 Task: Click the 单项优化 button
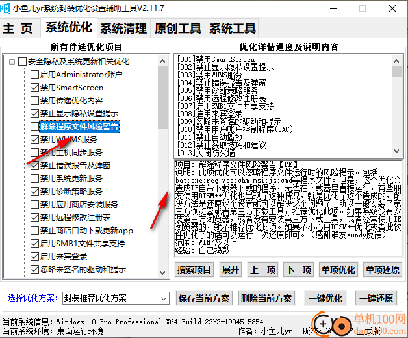(338, 270)
